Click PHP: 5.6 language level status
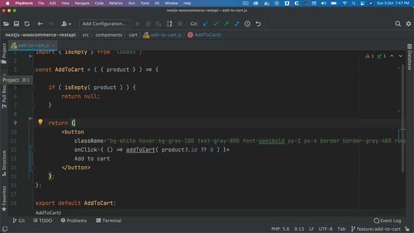 [x=280, y=229]
